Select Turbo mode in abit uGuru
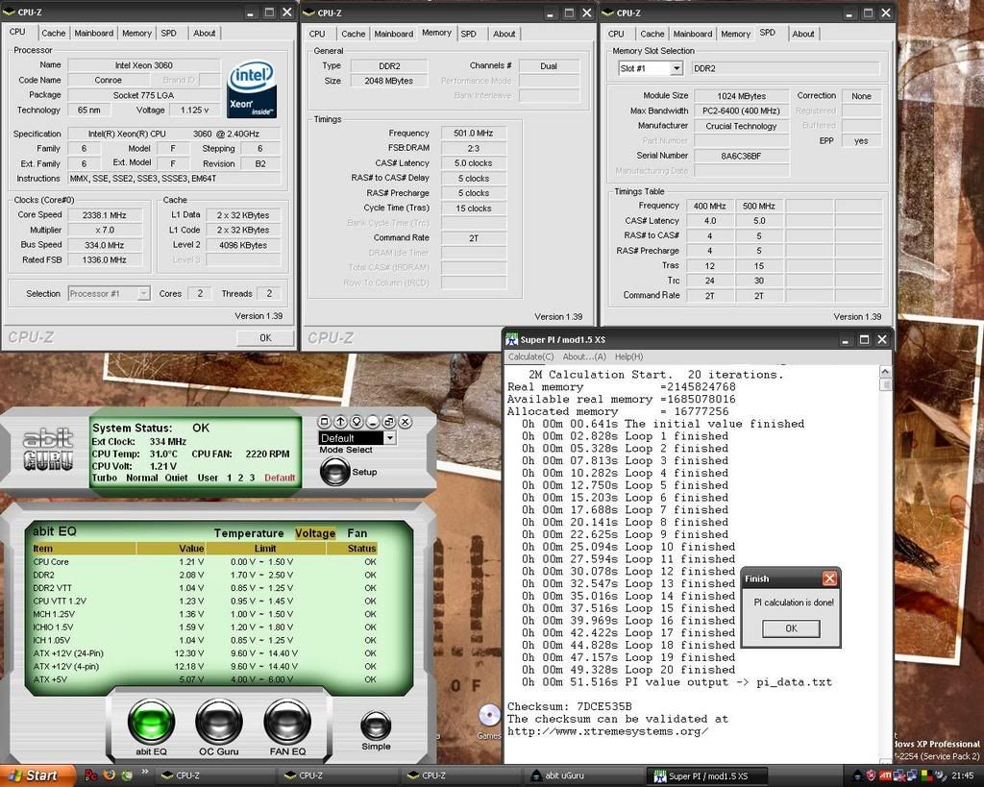 point(104,478)
